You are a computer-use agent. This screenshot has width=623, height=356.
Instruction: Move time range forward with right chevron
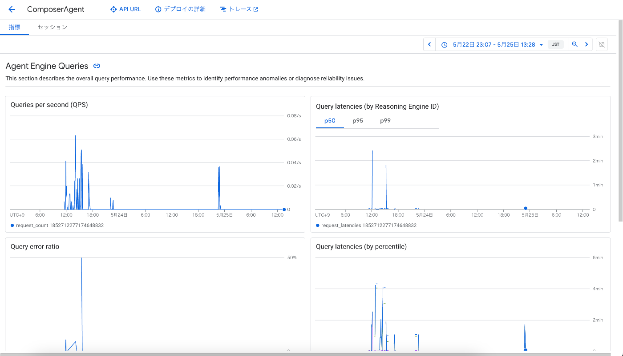[587, 44]
